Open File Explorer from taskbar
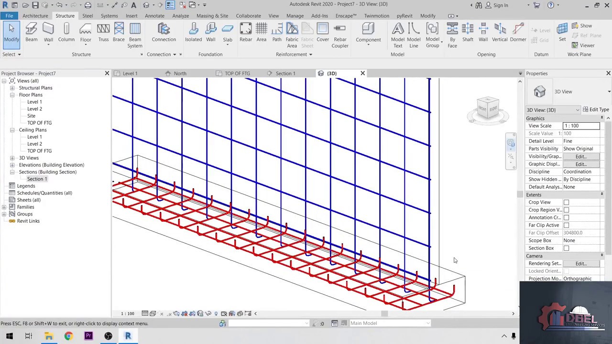The height and width of the screenshot is (344, 612). tap(48, 336)
